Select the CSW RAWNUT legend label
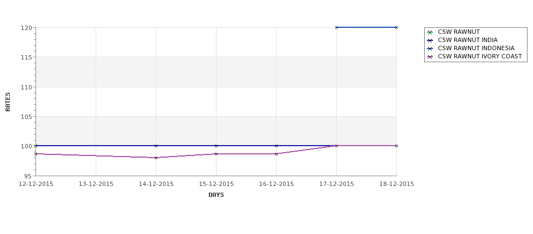533x234 pixels. 459,32
